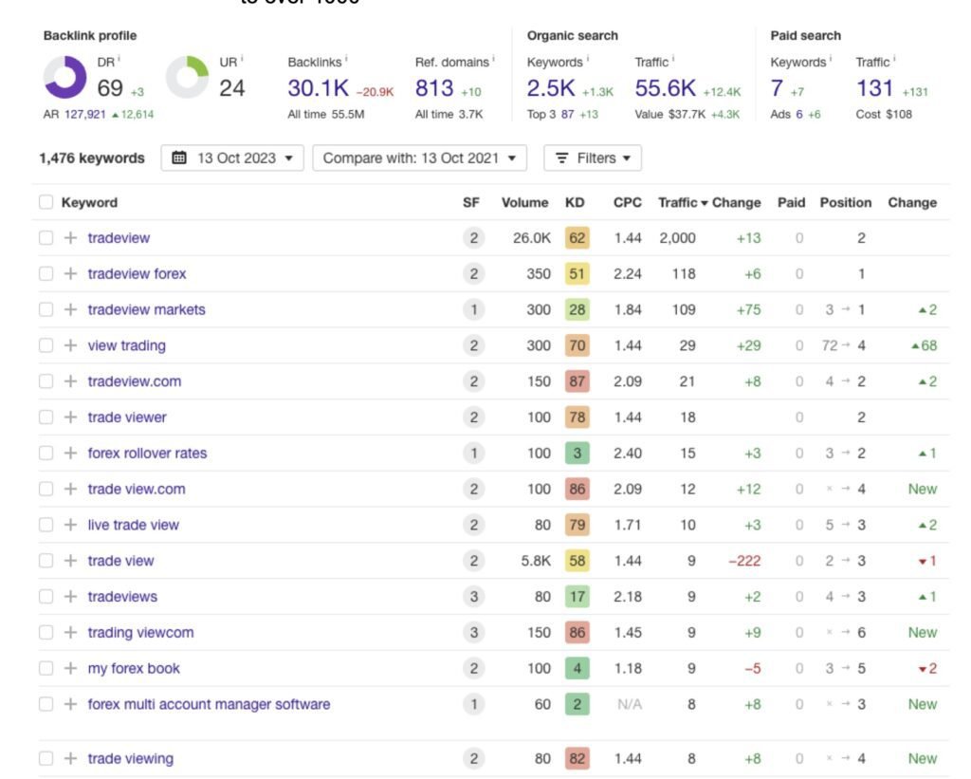Open Compare with 13 Oct 2021 dropdown
This screenshot has height=779, width=971.
click(x=420, y=158)
